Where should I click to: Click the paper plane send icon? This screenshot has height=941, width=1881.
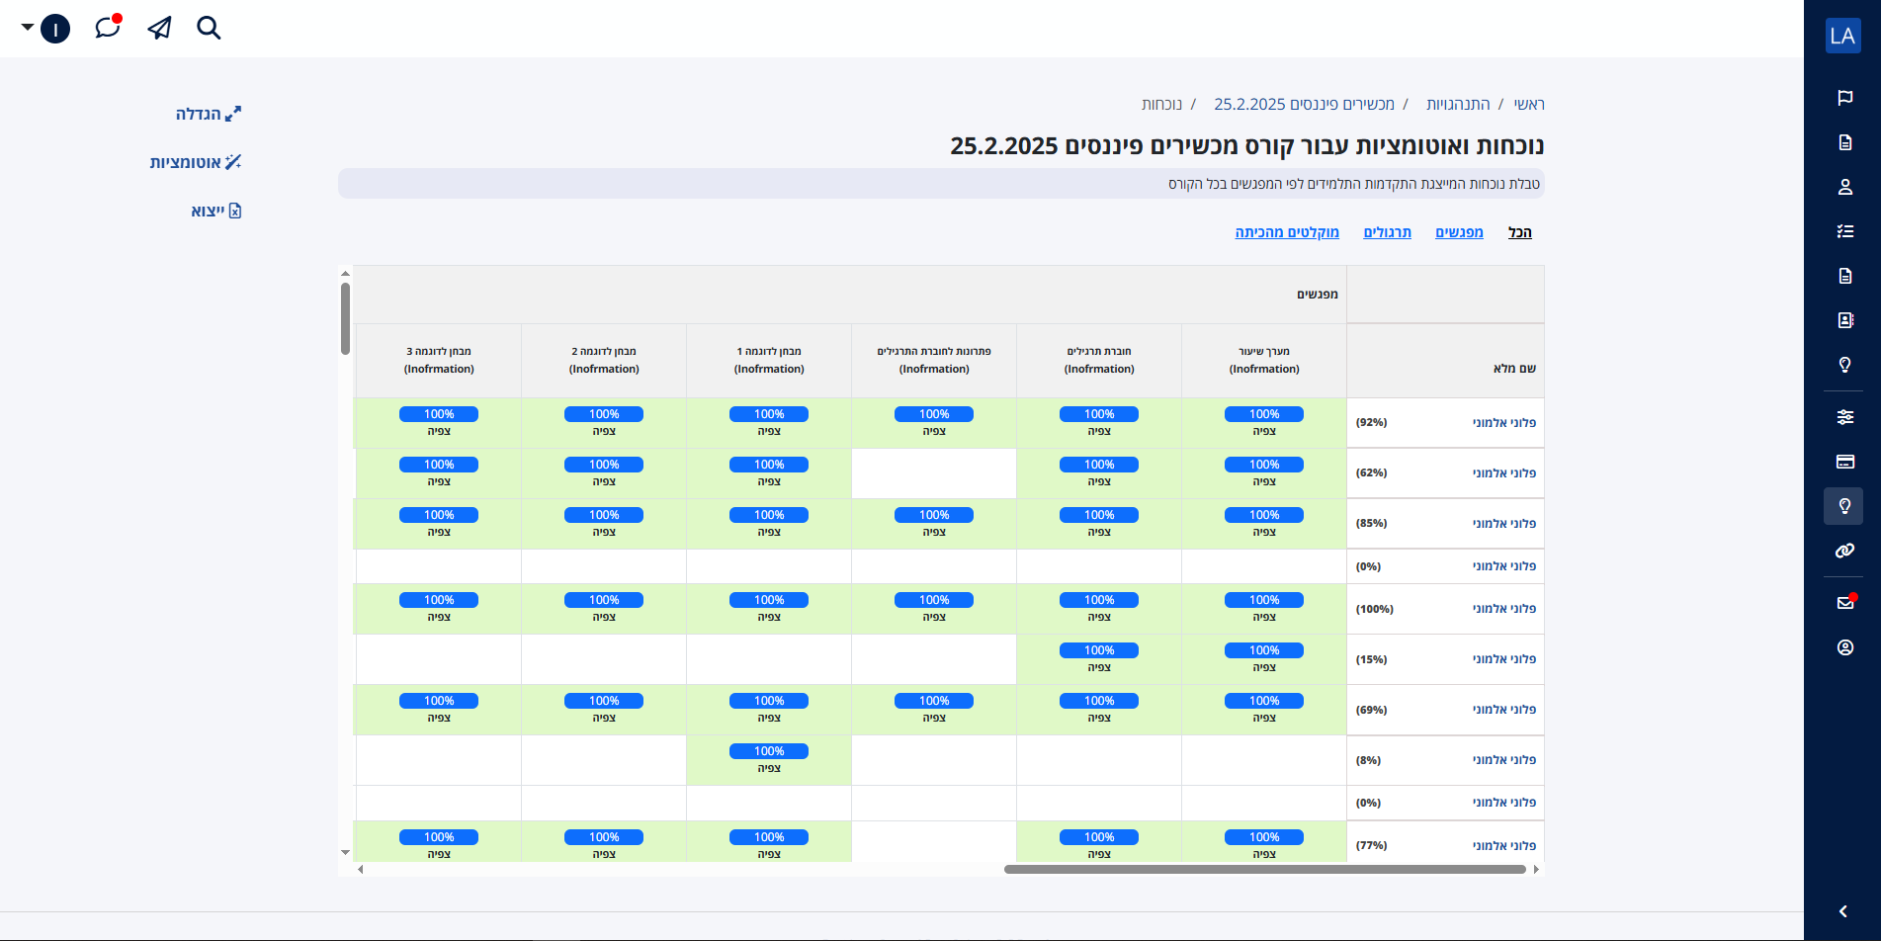[x=159, y=28]
